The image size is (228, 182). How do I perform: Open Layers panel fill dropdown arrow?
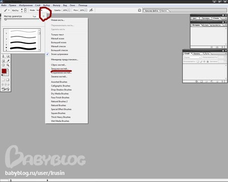225,62
